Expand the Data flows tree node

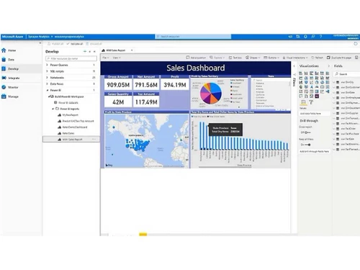point(47,84)
